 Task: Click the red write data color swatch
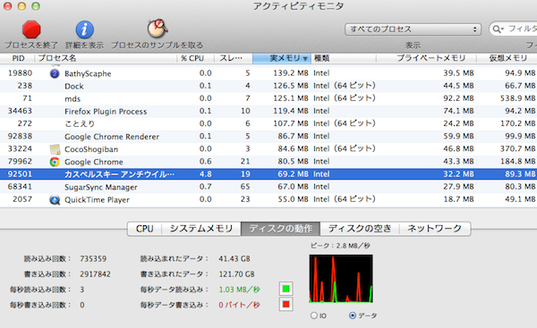pos(286,304)
